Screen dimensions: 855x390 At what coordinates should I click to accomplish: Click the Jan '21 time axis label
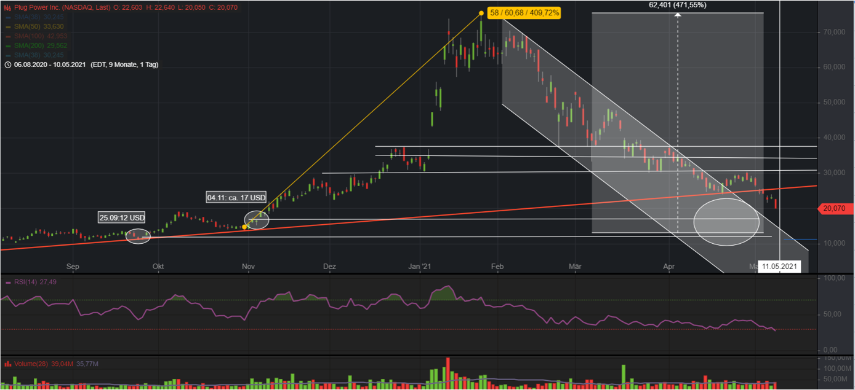pyautogui.click(x=420, y=267)
